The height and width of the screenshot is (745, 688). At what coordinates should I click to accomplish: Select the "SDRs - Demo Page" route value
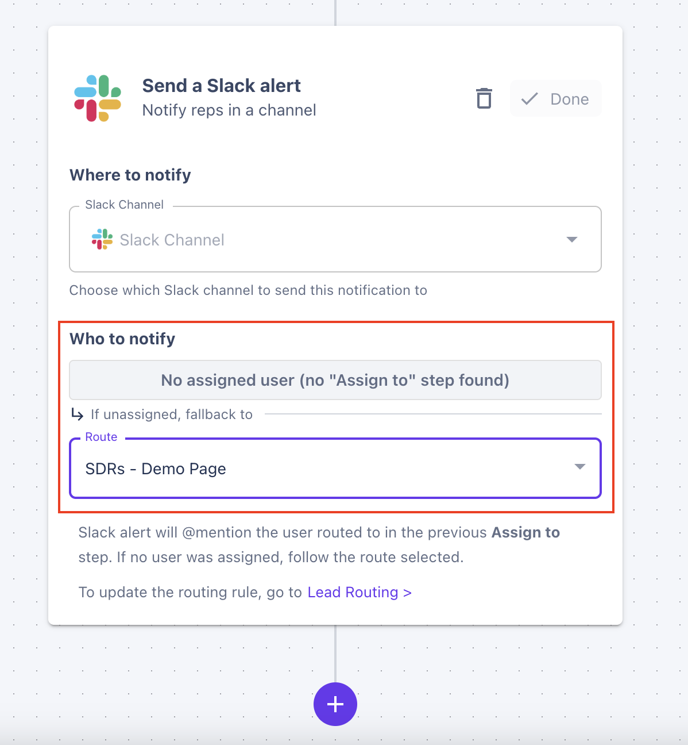click(156, 469)
